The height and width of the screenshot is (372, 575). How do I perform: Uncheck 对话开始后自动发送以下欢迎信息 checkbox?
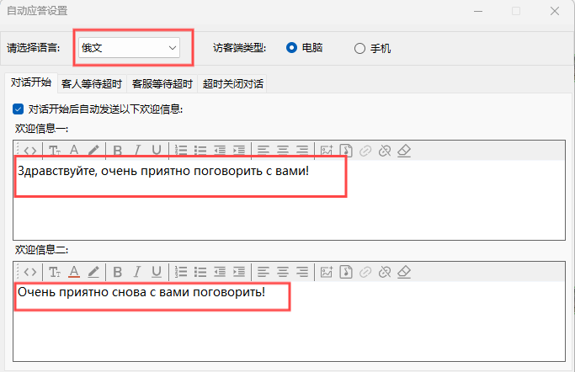(x=19, y=109)
